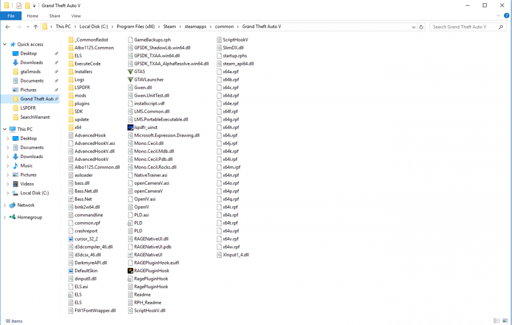Select the steam_api64.dll file

[x=238, y=64]
